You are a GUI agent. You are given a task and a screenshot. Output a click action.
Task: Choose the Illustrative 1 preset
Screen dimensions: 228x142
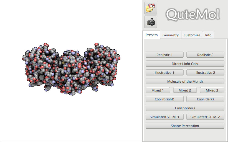tap(164, 73)
